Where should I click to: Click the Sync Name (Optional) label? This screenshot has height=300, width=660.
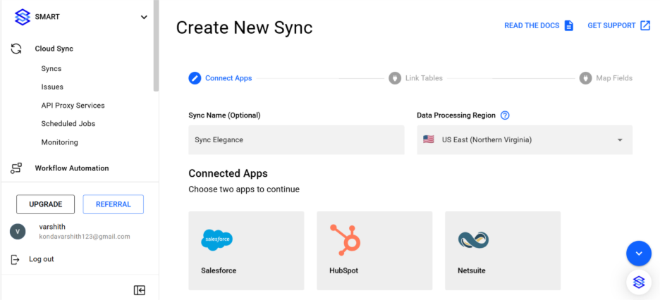[x=224, y=115]
